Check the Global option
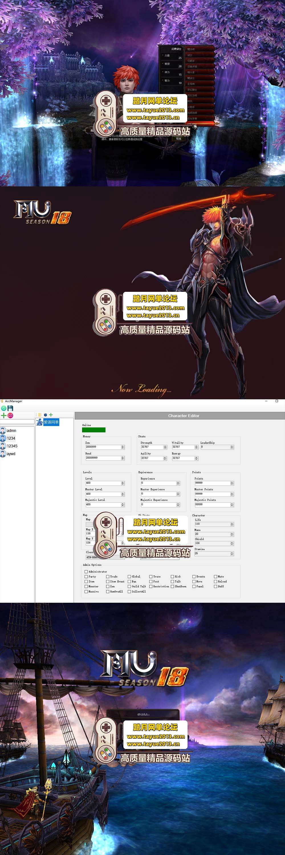285x855 pixels. click(x=129, y=577)
